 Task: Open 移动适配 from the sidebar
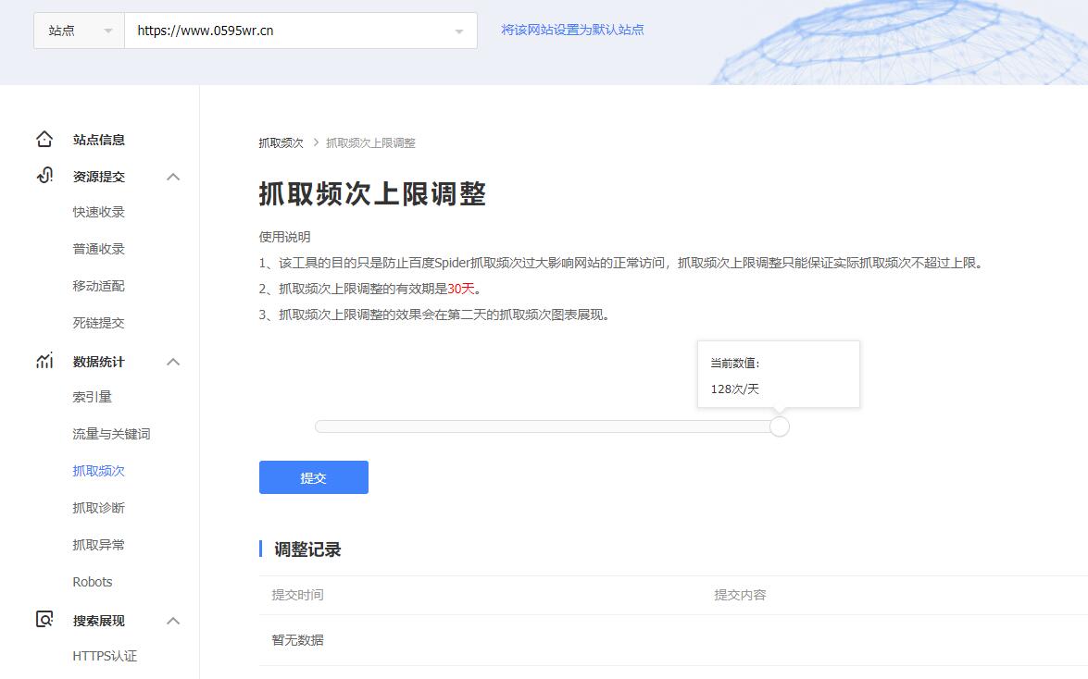tap(96, 285)
